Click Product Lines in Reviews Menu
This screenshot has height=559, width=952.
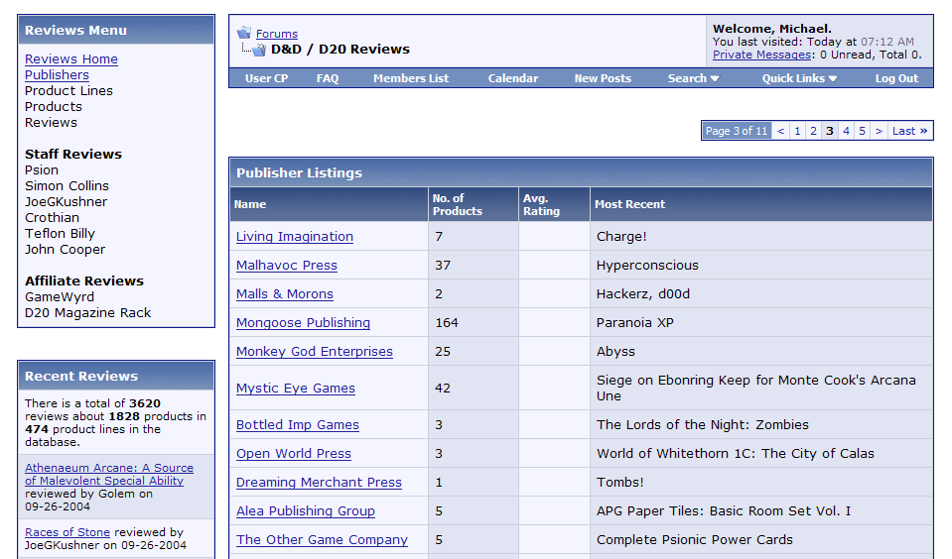tap(68, 91)
